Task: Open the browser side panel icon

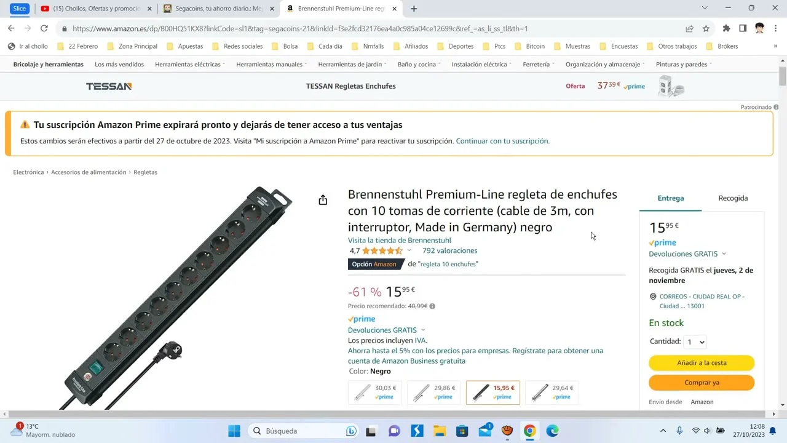Action: tap(743, 28)
